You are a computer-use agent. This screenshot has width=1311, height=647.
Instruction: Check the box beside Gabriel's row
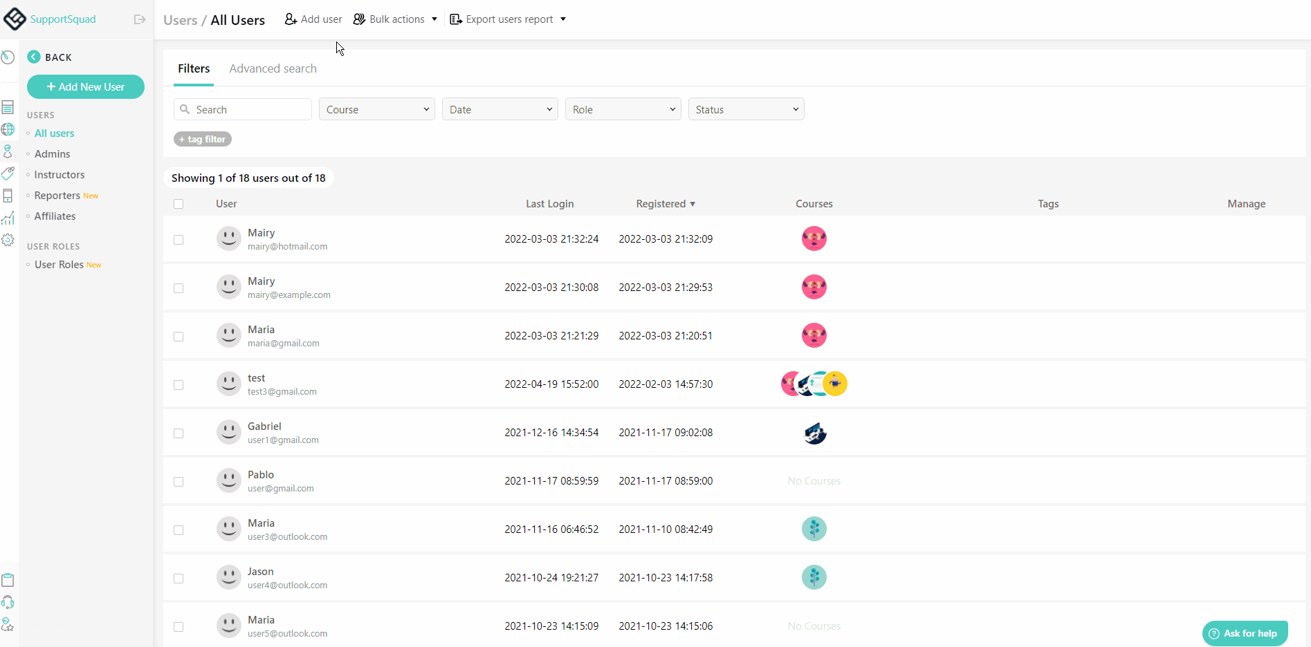click(178, 433)
